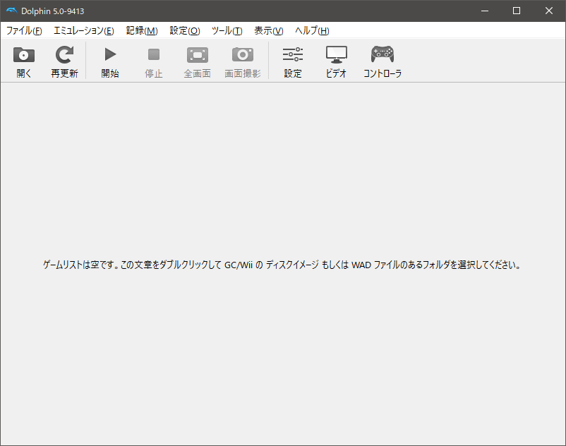566x446 pixels.
Task: Minimize the Dolphin window
Action: point(485,11)
